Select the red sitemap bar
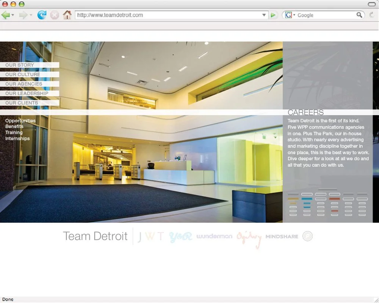The height and width of the screenshot is (303, 379). click(335, 199)
